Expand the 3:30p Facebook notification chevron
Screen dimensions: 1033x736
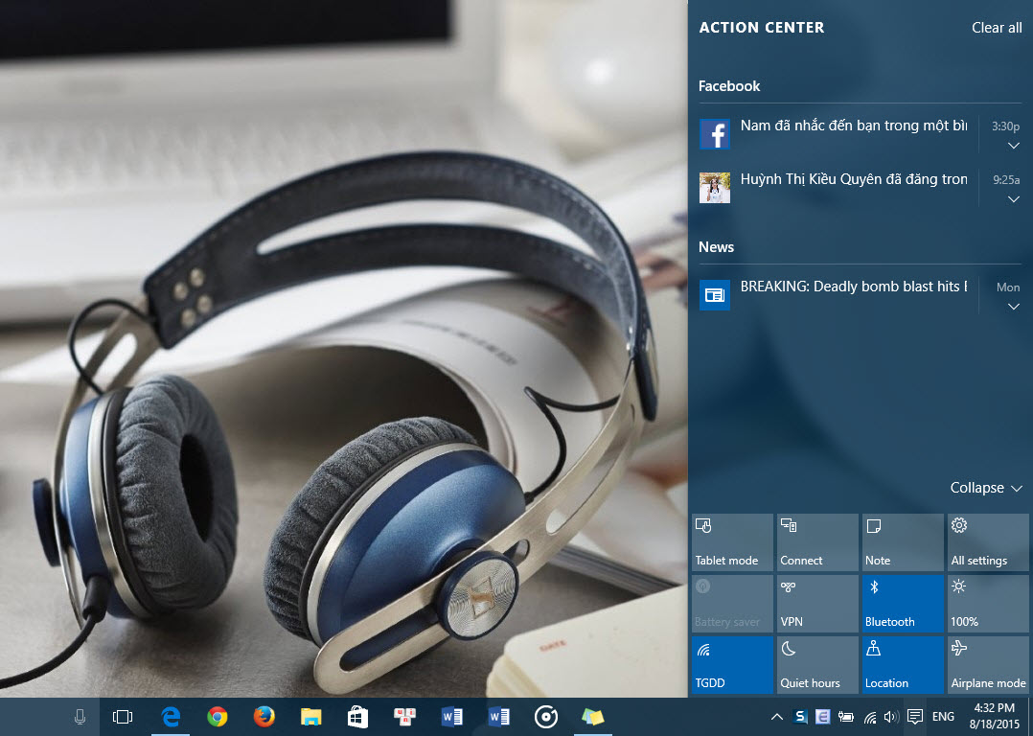tap(1013, 147)
